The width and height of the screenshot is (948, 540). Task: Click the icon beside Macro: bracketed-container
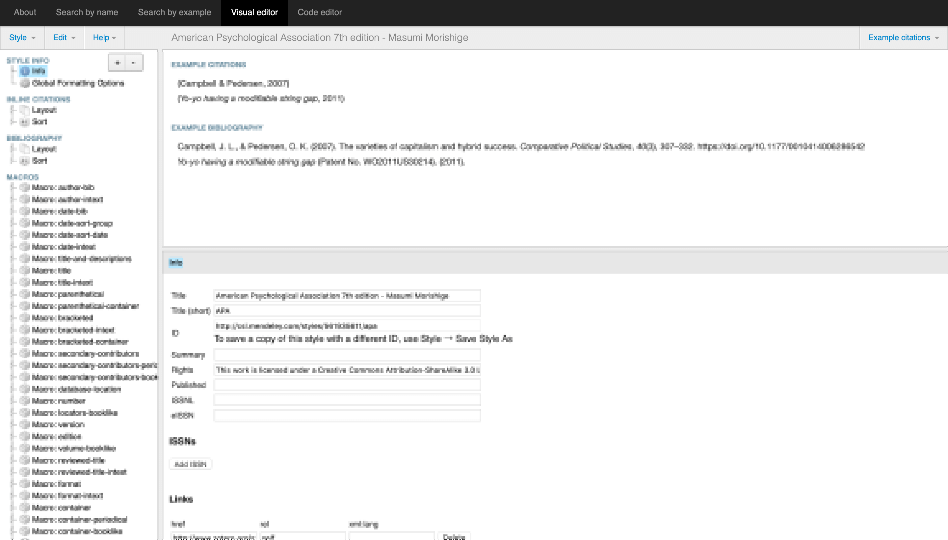[25, 342]
